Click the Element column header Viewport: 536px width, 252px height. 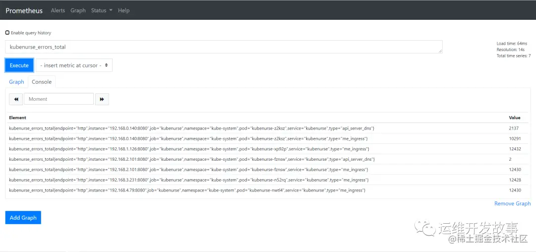click(x=18, y=118)
